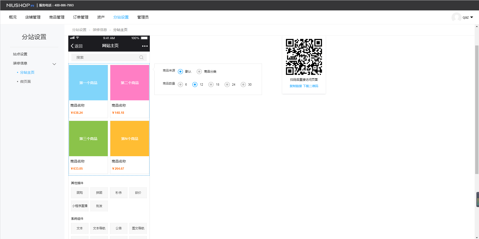Click the 复制链接 link
This screenshot has height=239, width=479.
pyautogui.click(x=296, y=86)
